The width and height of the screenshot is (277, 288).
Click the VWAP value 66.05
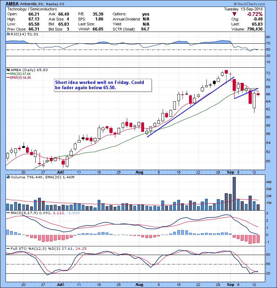[98, 29]
